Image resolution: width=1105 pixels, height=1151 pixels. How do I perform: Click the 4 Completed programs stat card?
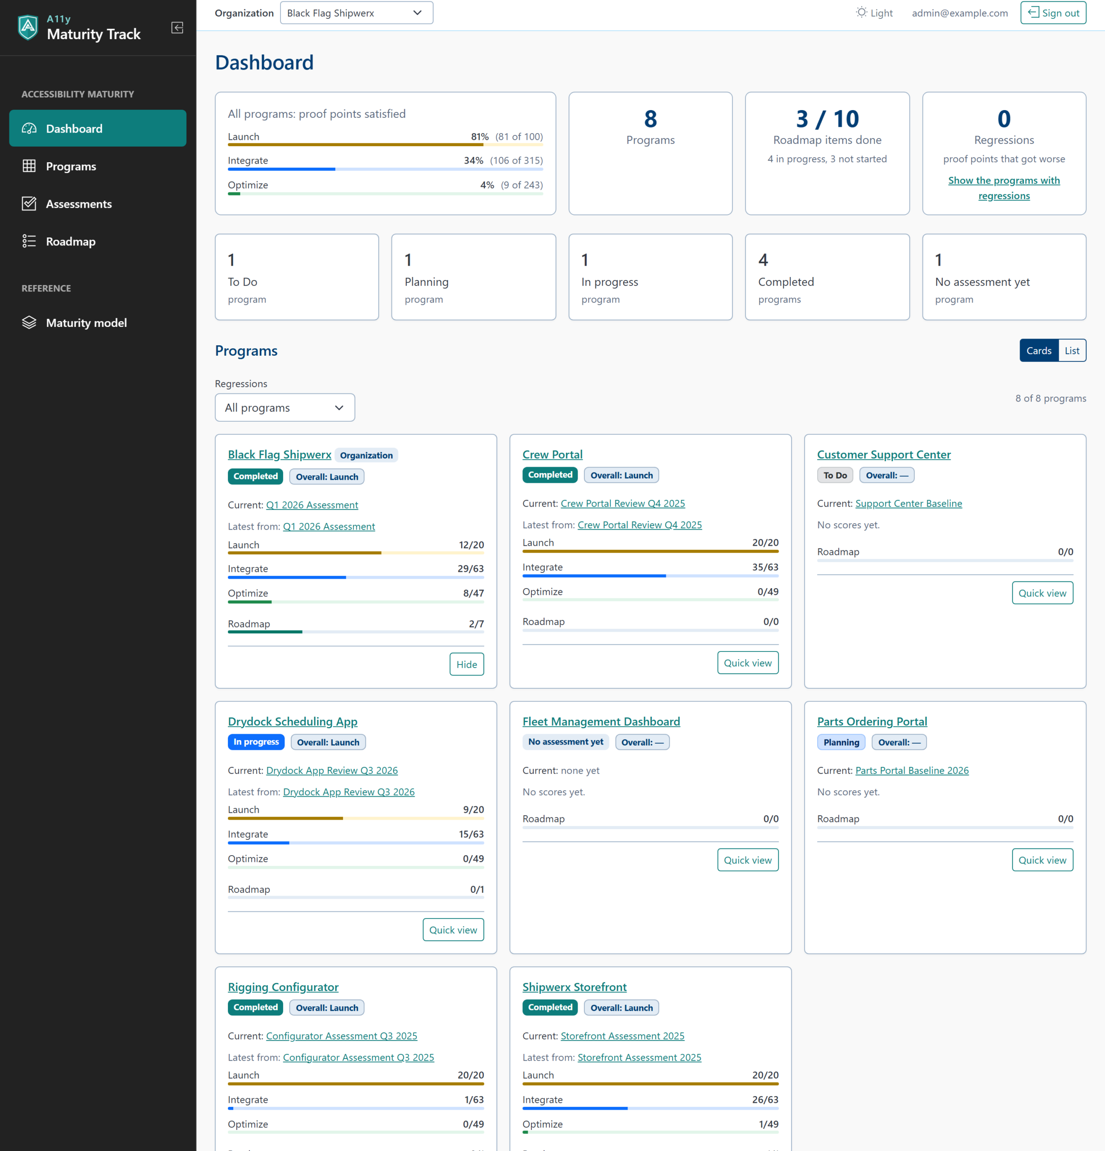[827, 277]
